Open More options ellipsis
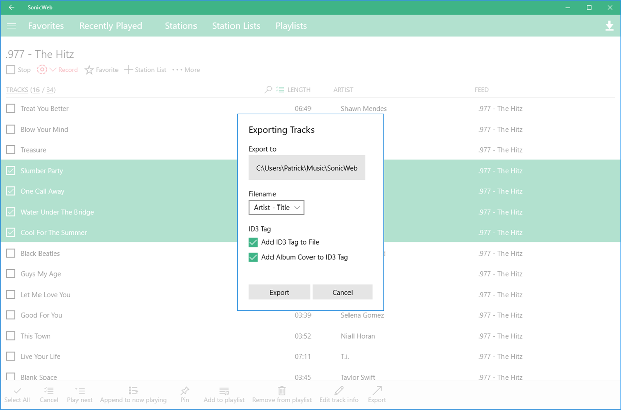This screenshot has width=621, height=410. click(x=177, y=70)
